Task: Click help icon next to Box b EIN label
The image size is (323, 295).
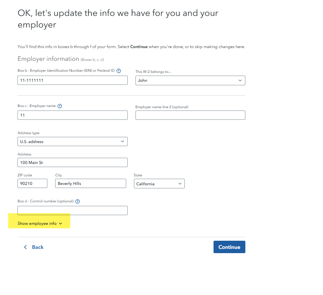Action: [x=119, y=71]
